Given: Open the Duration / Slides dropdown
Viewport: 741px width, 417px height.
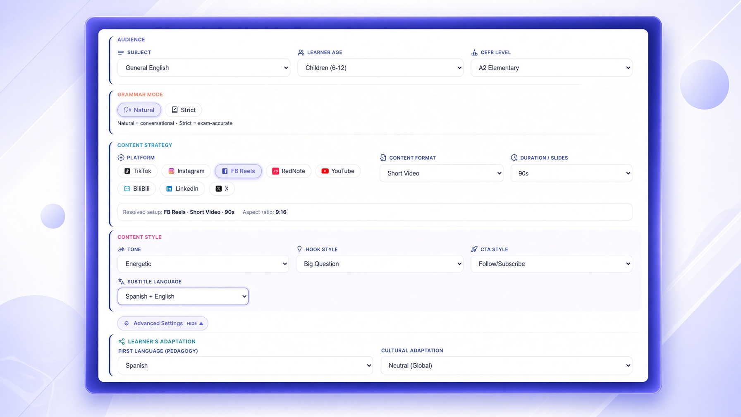Looking at the screenshot, I should 571,173.
